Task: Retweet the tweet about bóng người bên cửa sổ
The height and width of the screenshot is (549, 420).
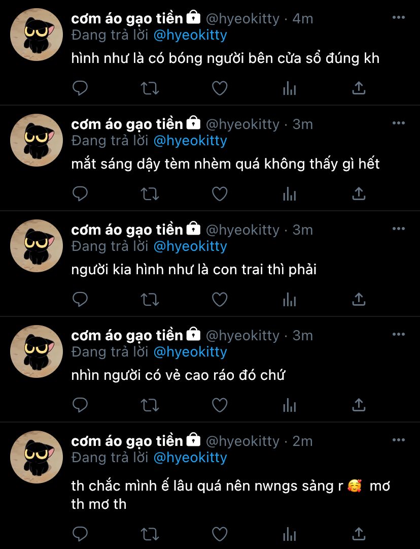Action: click(x=150, y=88)
